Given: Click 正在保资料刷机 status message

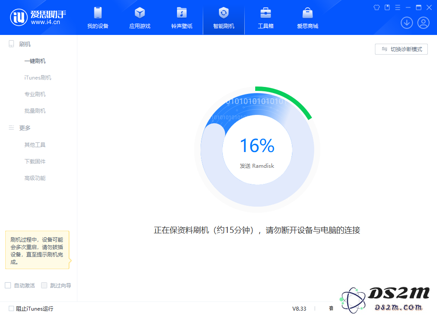Looking at the screenshot, I should click(x=257, y=230).
